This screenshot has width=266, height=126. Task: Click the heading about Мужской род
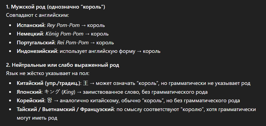(55, 7)
